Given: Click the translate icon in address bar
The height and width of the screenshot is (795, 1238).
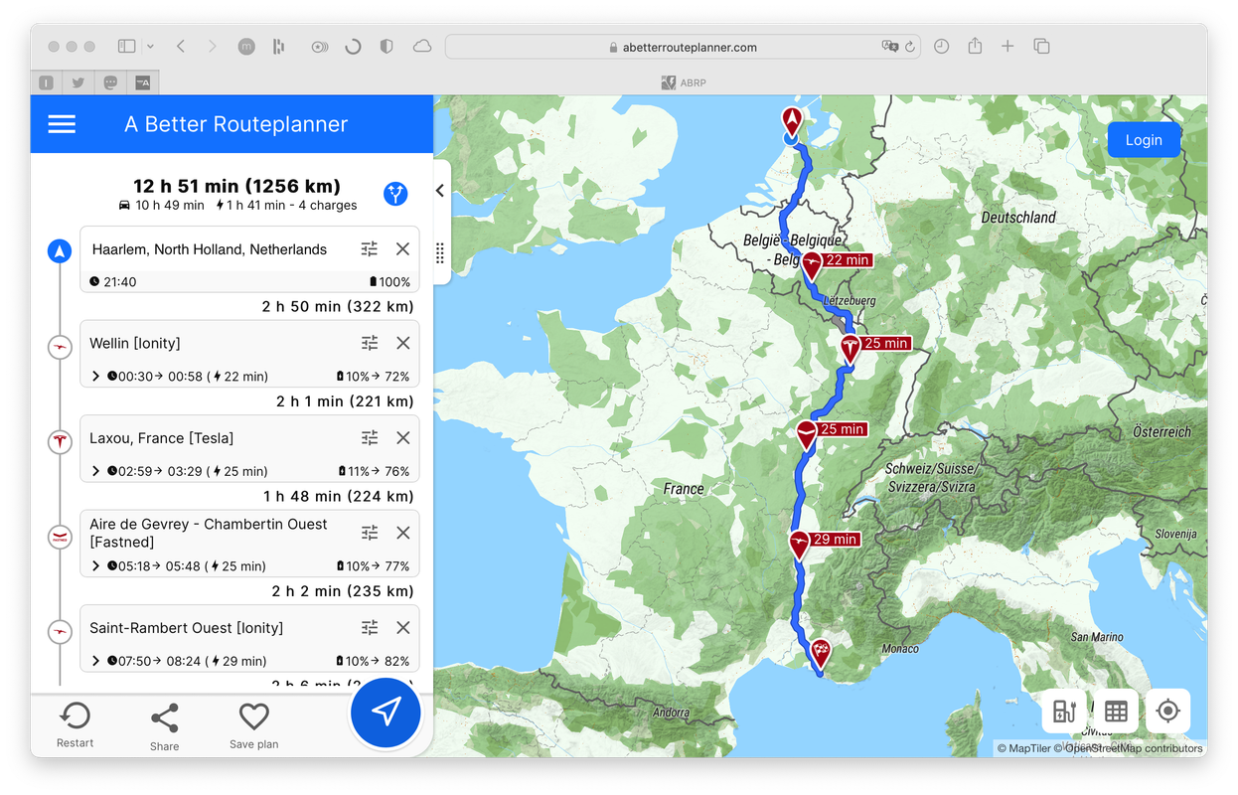Looking at the screenshot, I should click(x=889, y=47).
